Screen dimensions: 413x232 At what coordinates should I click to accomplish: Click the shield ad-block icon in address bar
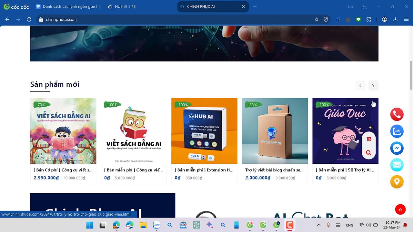[326, 19]
